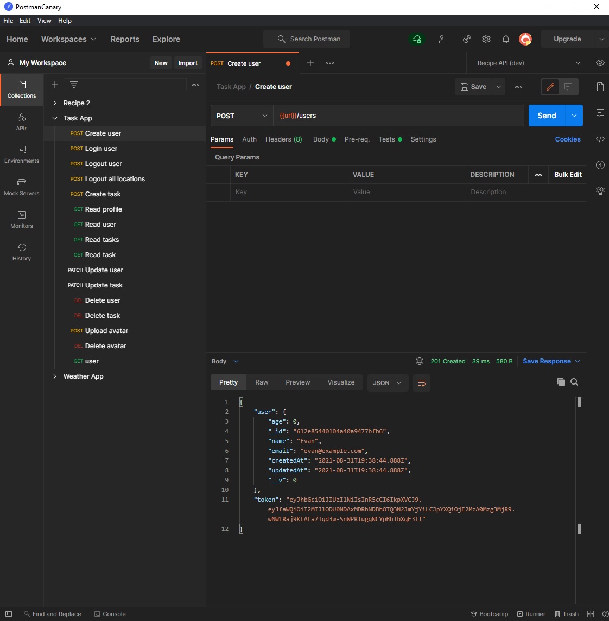Screen dimensions: 609x621
Task: Switch to comment mode icon
Action: (x=568, y=87)
